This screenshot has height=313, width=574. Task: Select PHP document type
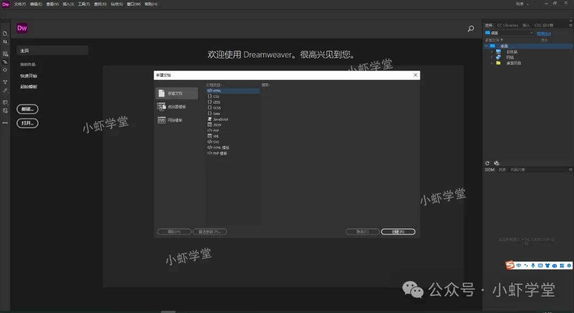233,130
